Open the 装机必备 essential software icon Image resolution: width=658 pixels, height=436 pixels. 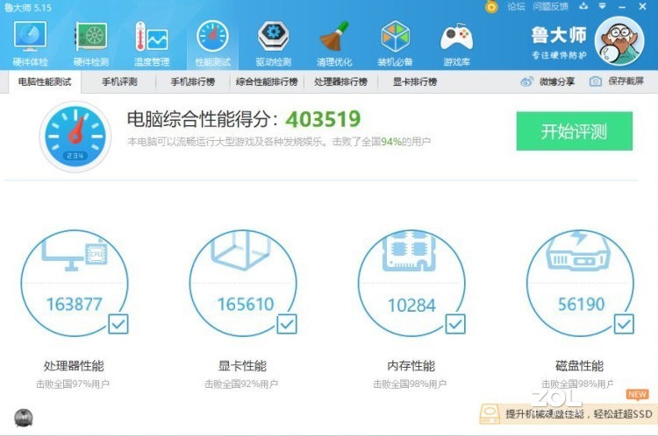point(395,44)
